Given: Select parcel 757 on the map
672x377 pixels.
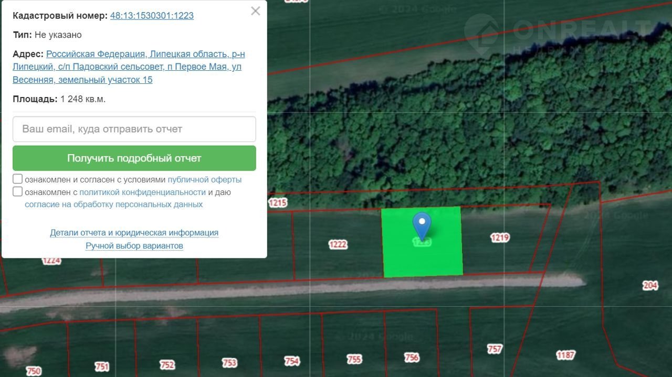Looking at the screenshot, I should point(495,349).
